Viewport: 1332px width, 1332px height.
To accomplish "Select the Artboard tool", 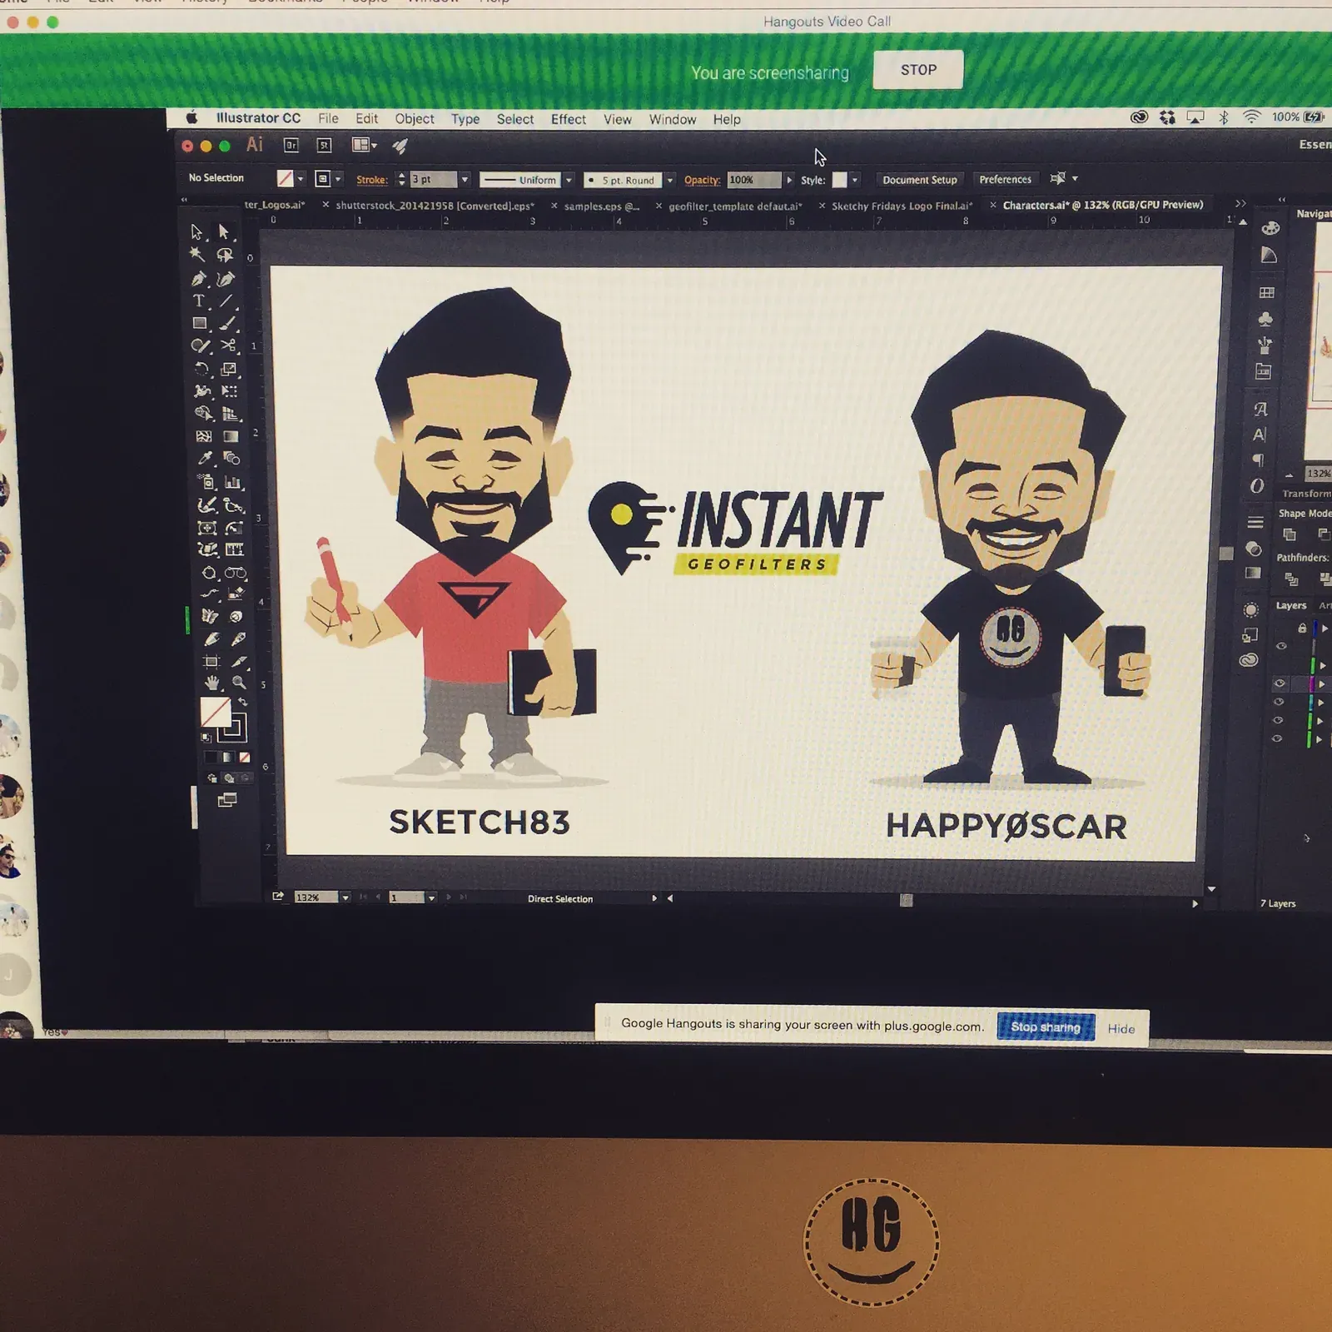I will 211,662.
